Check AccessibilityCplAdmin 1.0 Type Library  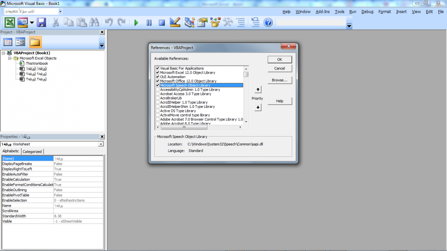[158, 90]
